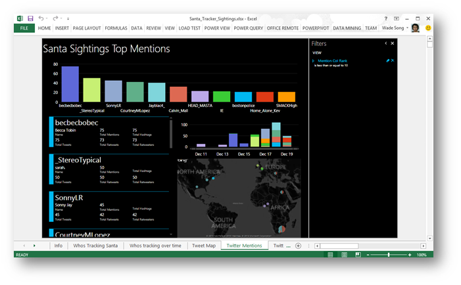Image resolution: width=461 pixels, height=285 pixels.
Task: Switch to Whos tracking over time sheet
Action: [155, 246]
